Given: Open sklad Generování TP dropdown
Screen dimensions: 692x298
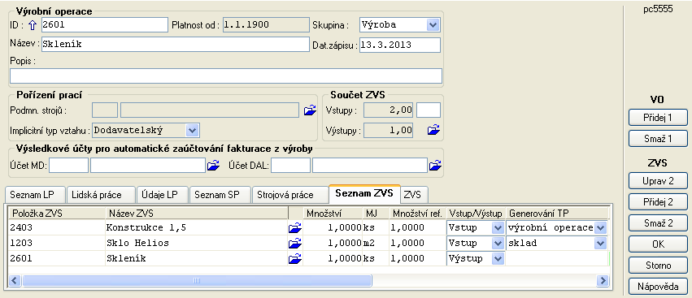Looking at the screenshot, I should click(x=600, y=243).
